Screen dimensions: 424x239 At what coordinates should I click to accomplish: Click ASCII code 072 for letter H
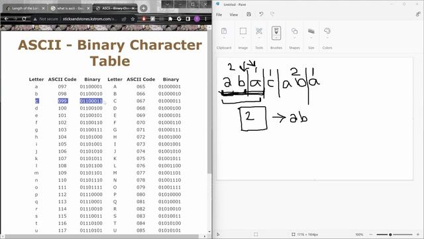[141, 137]
